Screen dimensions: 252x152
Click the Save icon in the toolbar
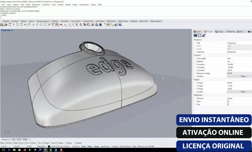(x=2, y=24)
